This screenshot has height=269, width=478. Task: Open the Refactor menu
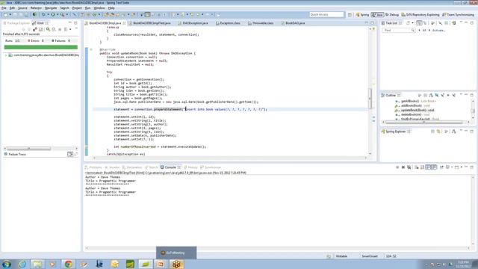[x=36, y=8]
